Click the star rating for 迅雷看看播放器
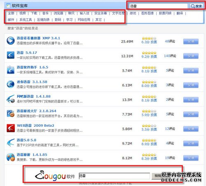The height and width of the screenshot is (186, 206). [149, 38]
